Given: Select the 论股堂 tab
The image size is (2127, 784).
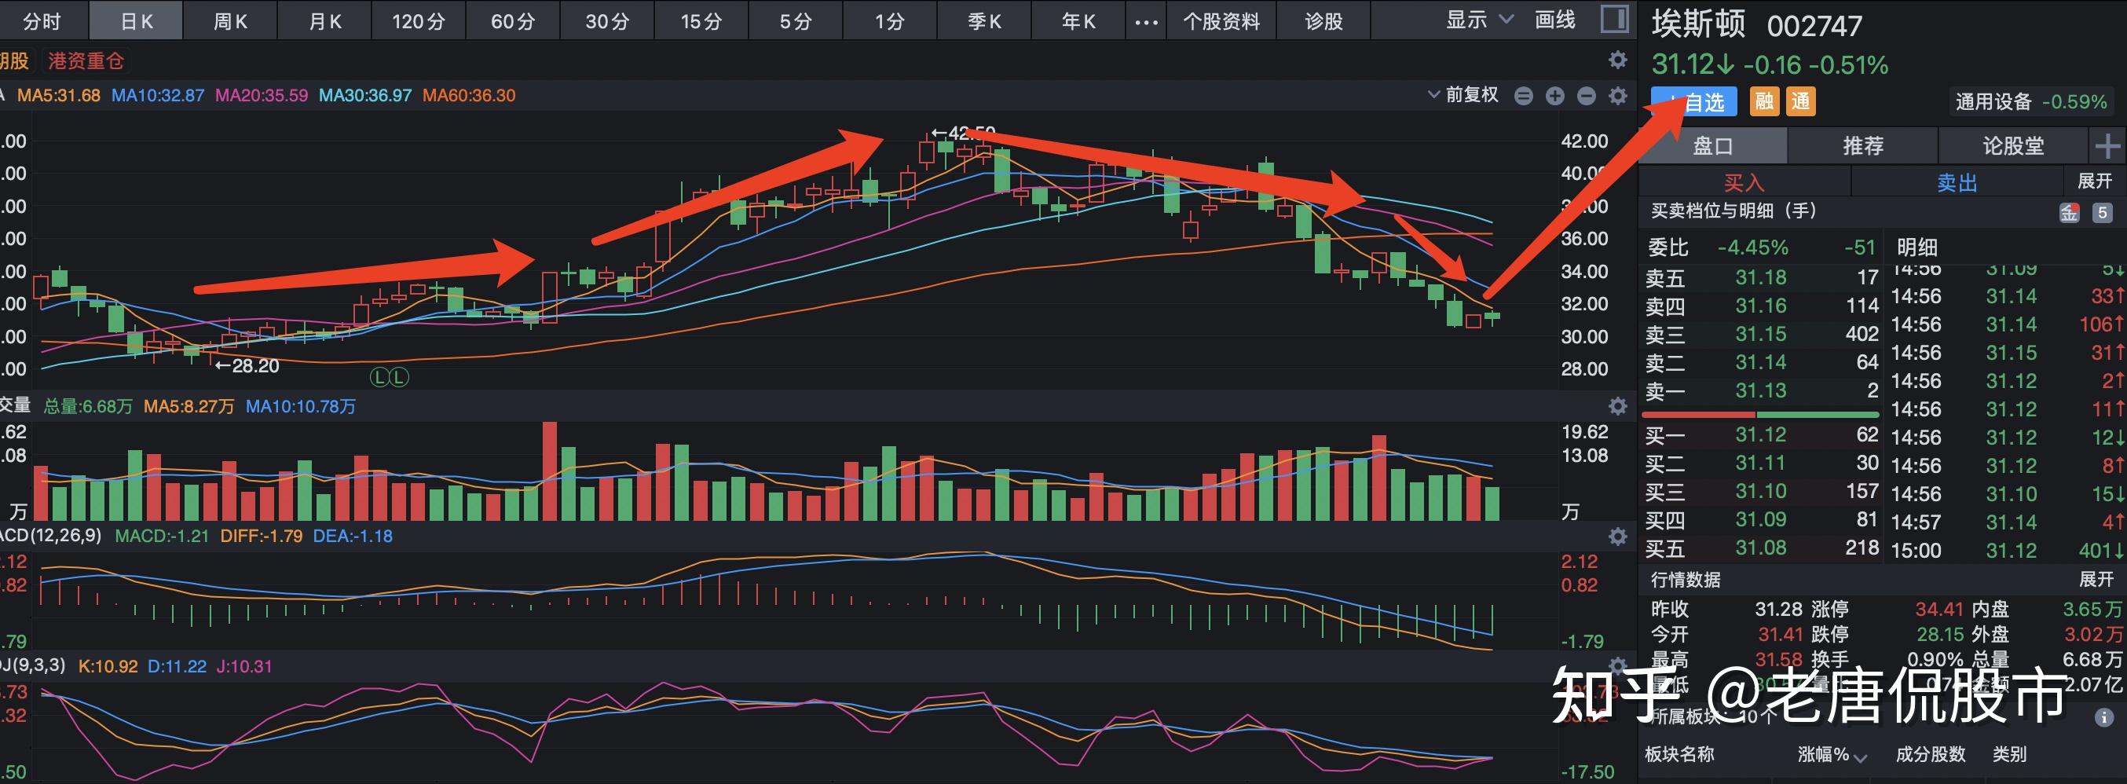Looking at the screenshot, I should (x=2013, y=146).
